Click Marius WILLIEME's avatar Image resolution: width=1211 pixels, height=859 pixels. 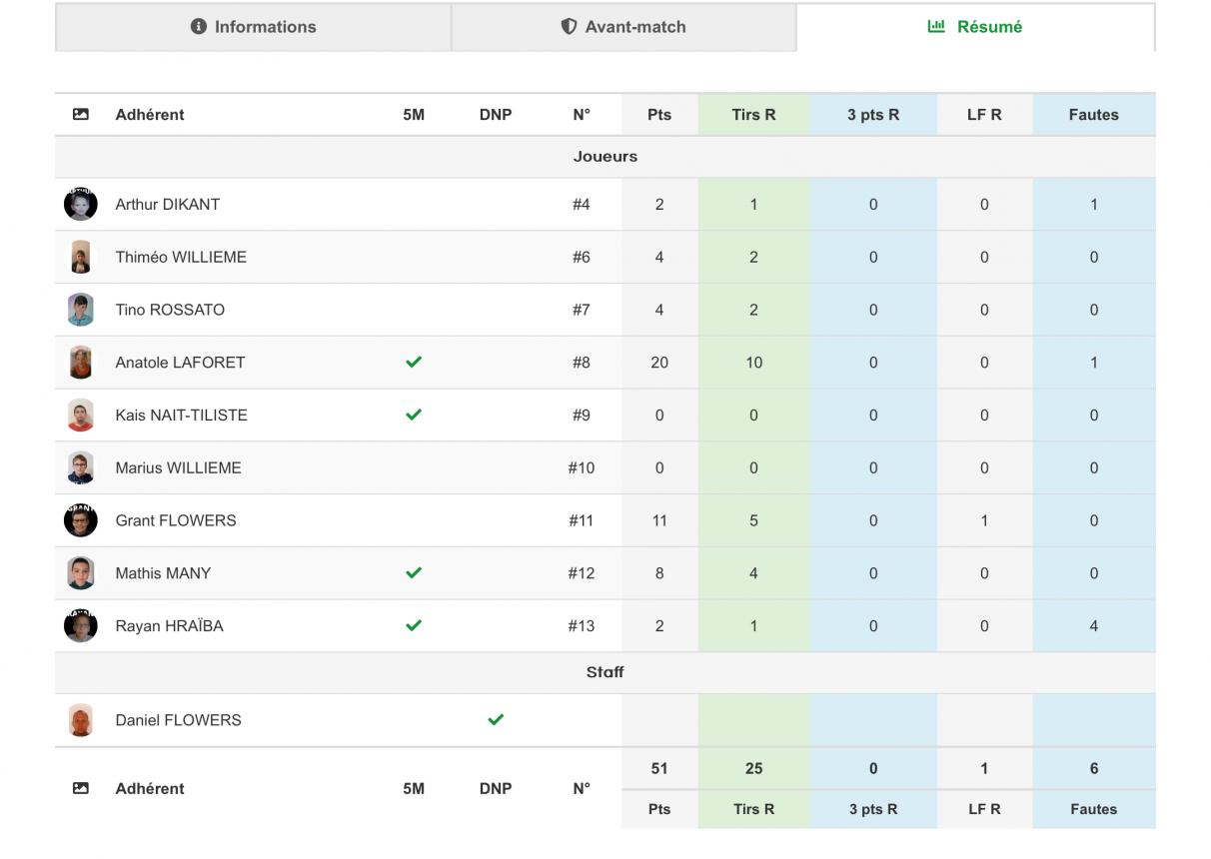tap(81, 467)
